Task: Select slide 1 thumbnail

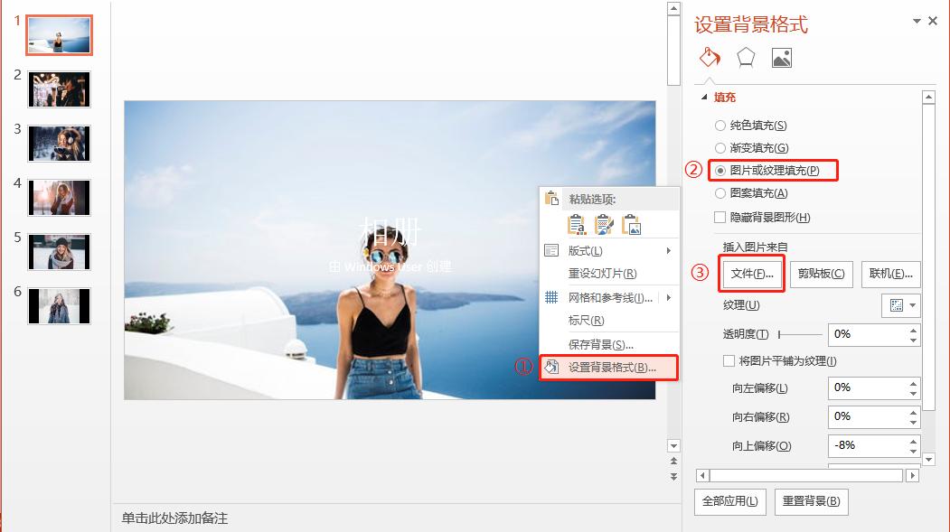Action: pyautogui.click(x=60, y=36)
